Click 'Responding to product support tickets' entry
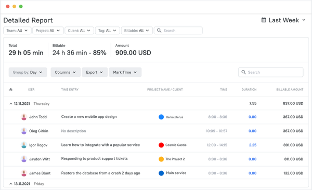This screenshot has height=190, width=312. [94, 159]
